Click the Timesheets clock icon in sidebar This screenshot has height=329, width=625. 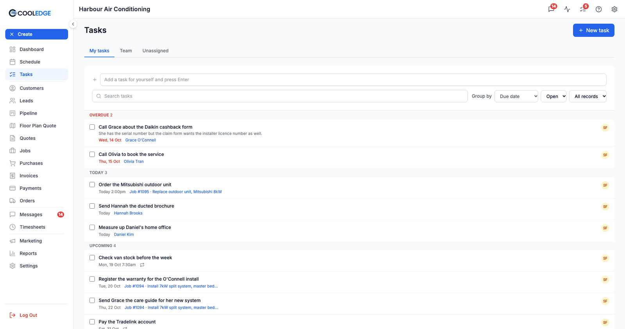[12, 227]
